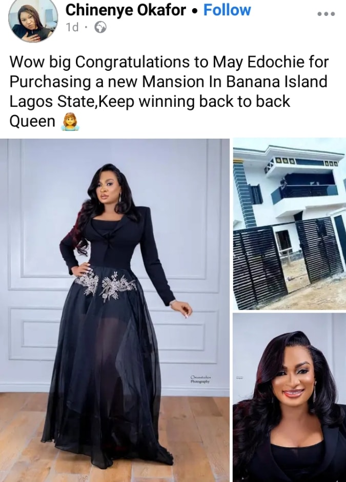
Task: Open the full-length black gown photo
Action: (114, 310)
